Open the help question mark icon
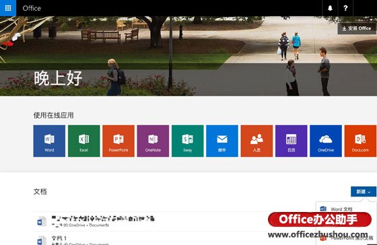Screen dimensions: 377x245 click(345, 8)
